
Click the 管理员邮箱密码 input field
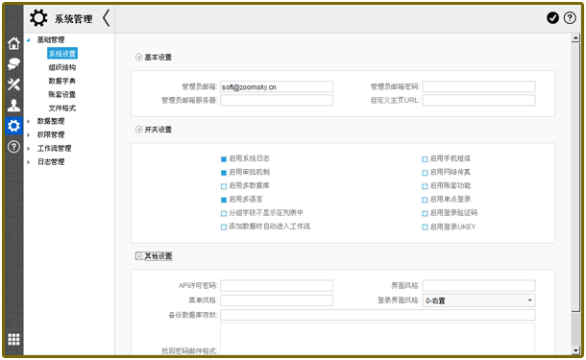point(478,86)
